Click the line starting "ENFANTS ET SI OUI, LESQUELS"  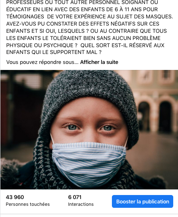(x=86, y=31)
